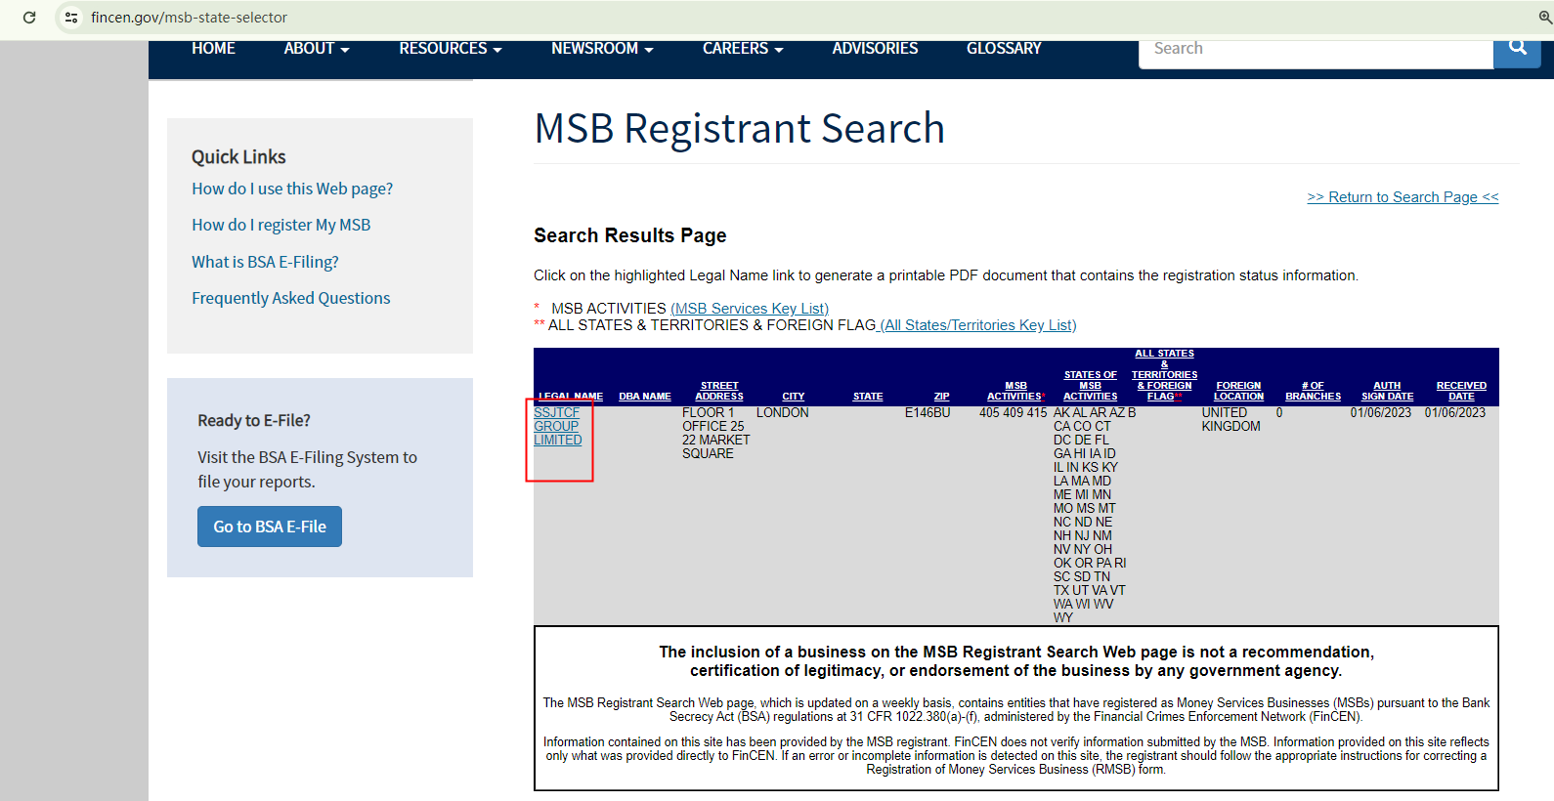This screenshot has height=801, width=1554.
Task: Click the UNITED KINGDOM foreign location cell
Action: (1231, 420)
